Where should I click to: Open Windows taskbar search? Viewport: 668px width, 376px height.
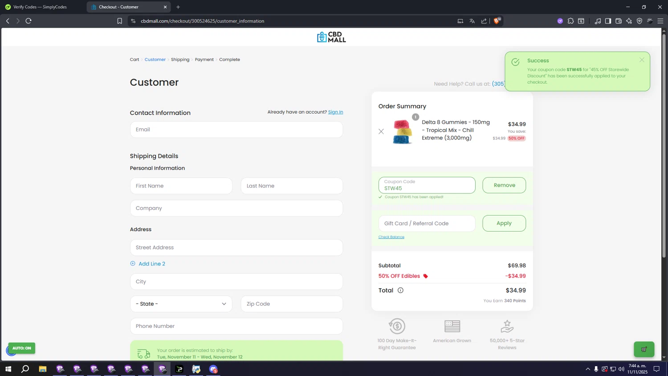(x=25, y=369)
